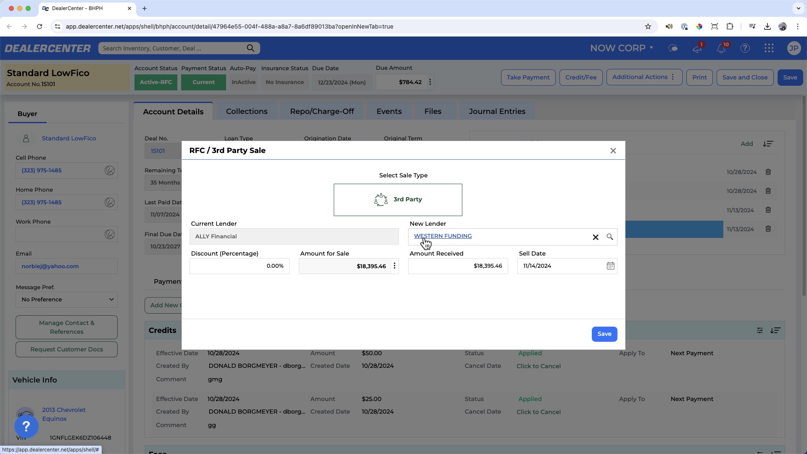
Task: Click the search icon in inventory search
Action: (x=251, y=48)
